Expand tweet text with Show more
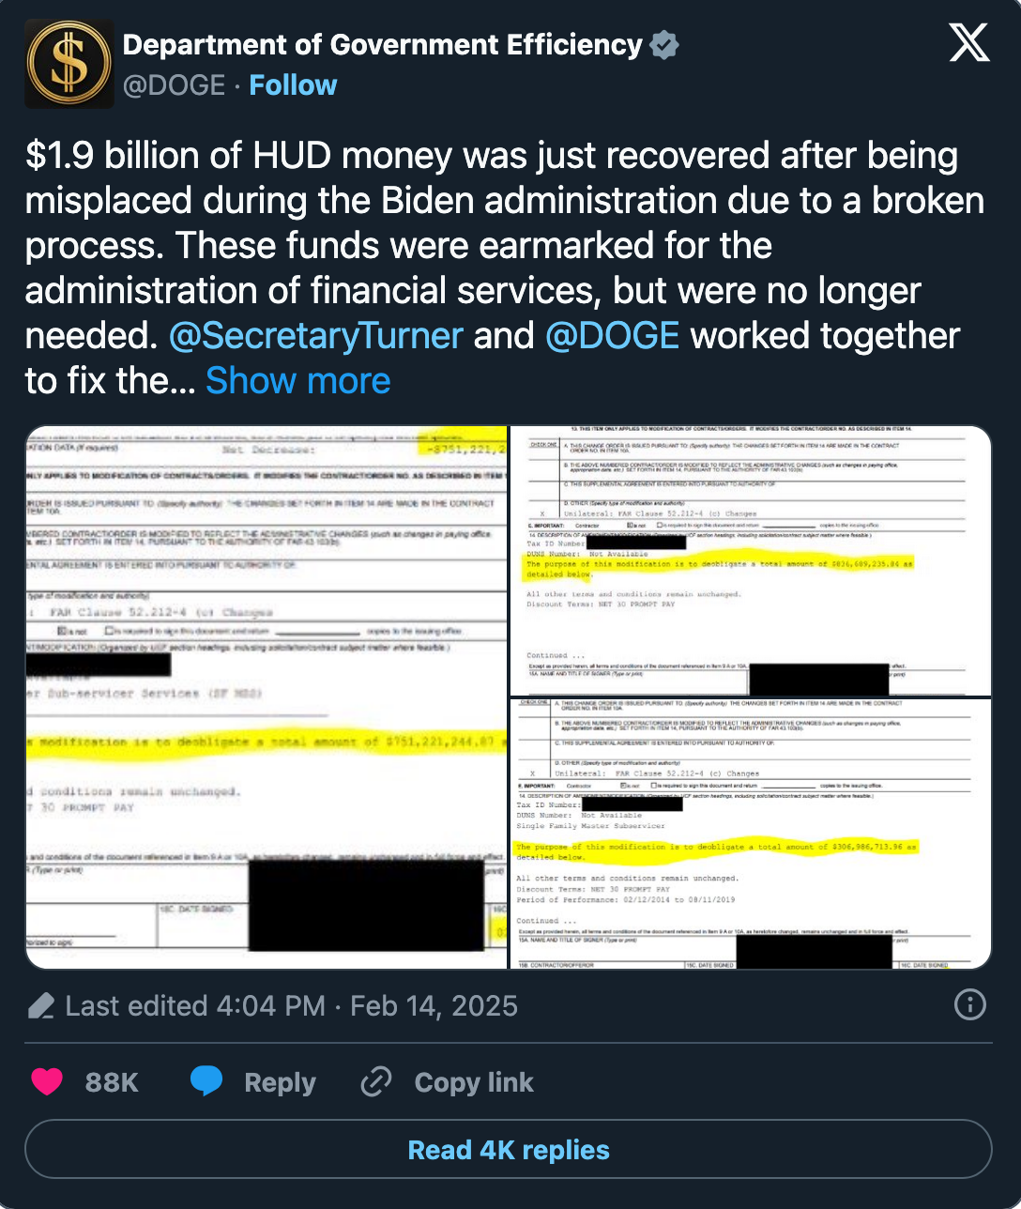1021x1209 pixels. 297,381
